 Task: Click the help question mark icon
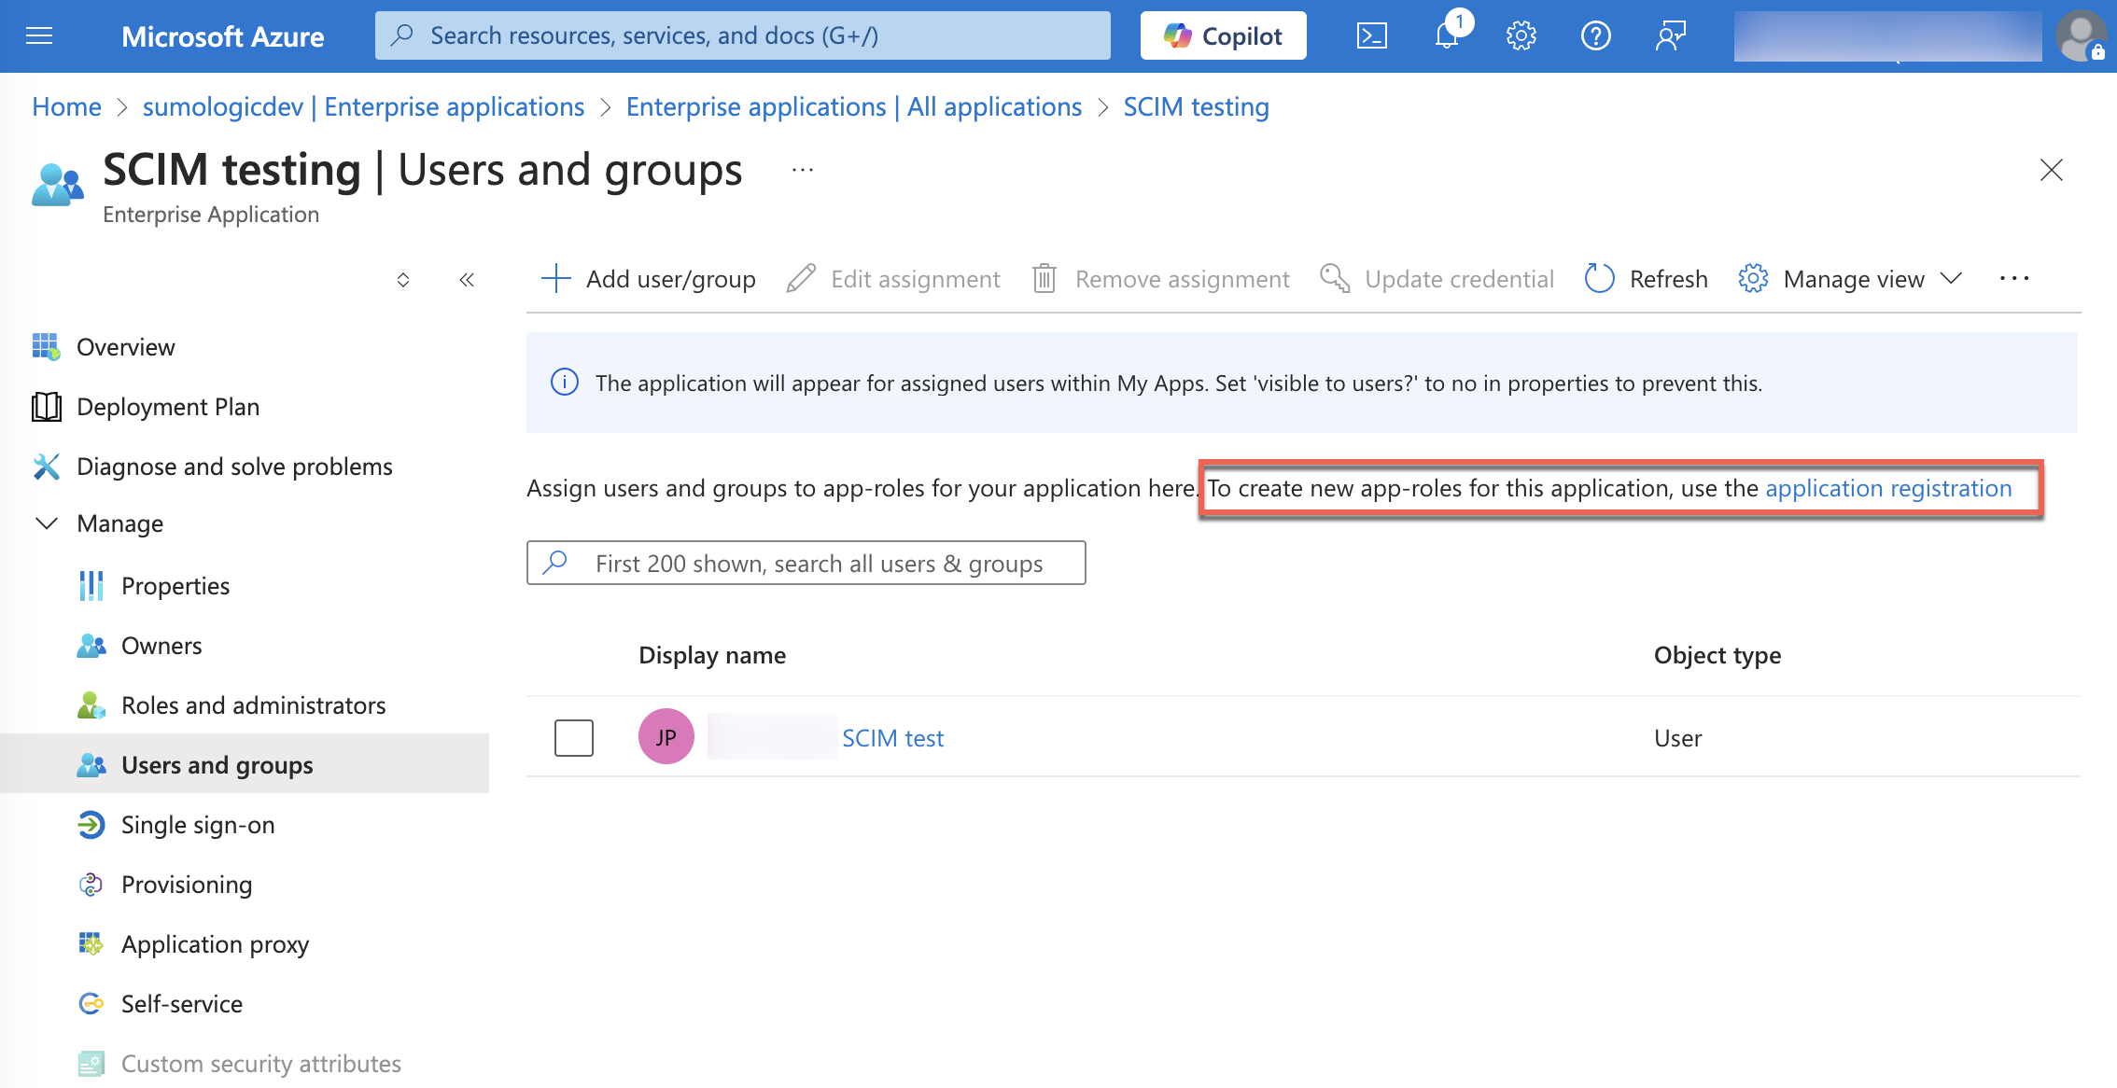pyautogui.click(x=1595, y=36)
